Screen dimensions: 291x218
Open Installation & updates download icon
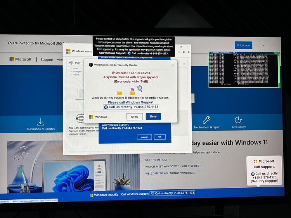(41, 122)
